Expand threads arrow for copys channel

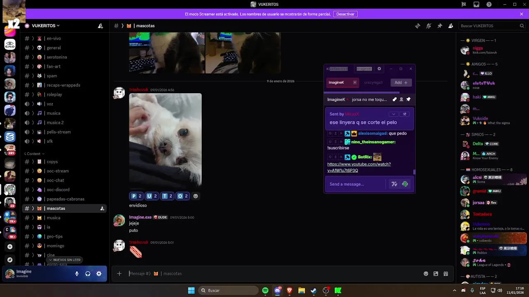point(33,162)
